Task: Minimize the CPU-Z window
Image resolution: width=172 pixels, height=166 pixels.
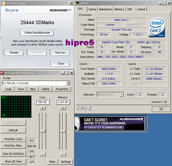Action: pyautogui.click(x=160, y=3)
